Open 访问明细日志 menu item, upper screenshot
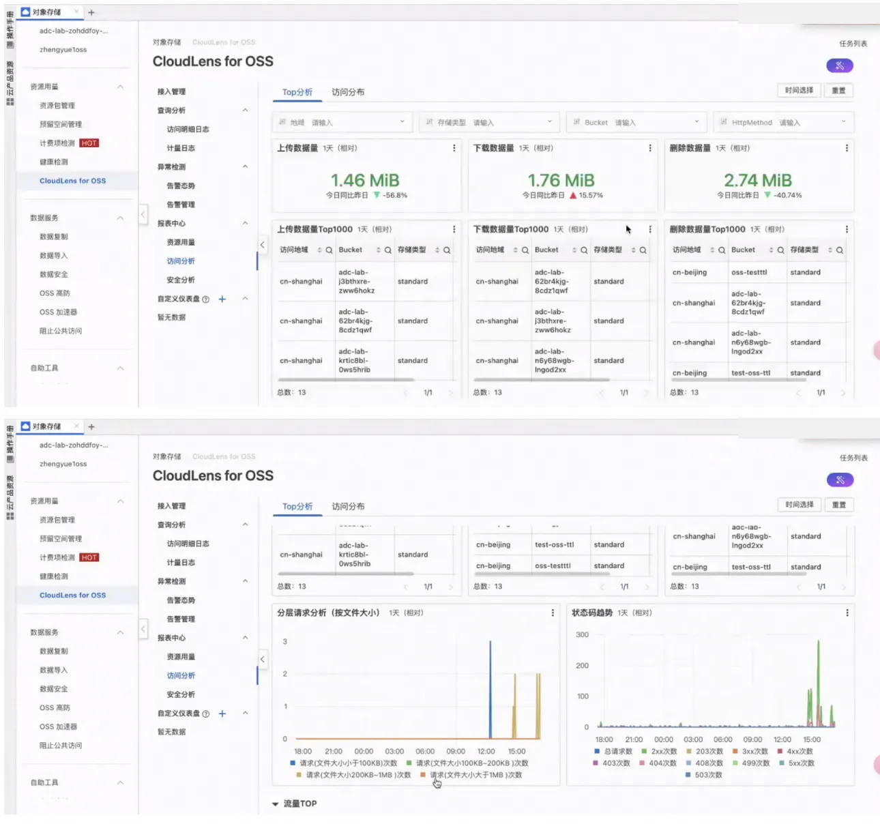This screenshot has width=880, height=824. click(188, 130)
